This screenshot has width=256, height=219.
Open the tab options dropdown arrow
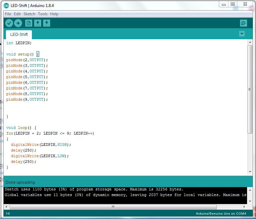(x=242, y=34)
